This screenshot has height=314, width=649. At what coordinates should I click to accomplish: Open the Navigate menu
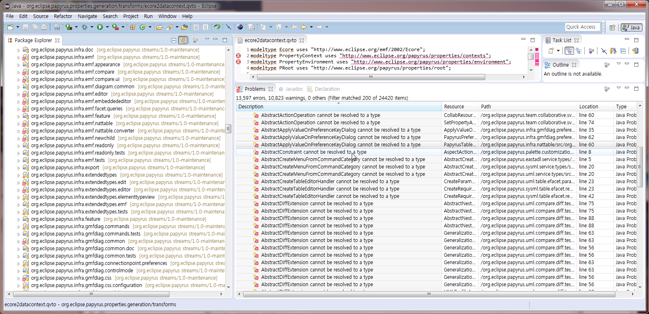[x=88, y=16]
